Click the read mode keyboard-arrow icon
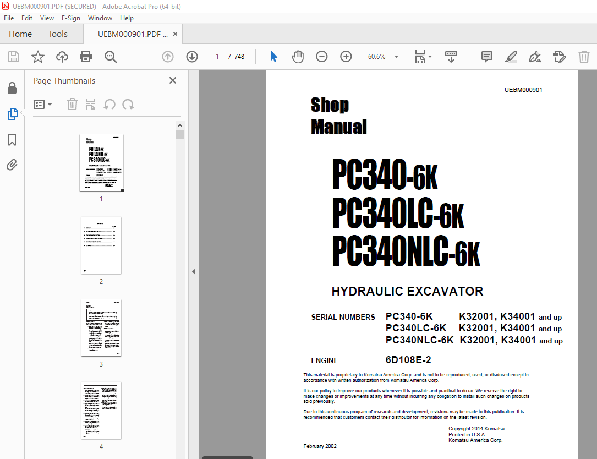The width and height of the screenshot is (597, 459). 451,57
